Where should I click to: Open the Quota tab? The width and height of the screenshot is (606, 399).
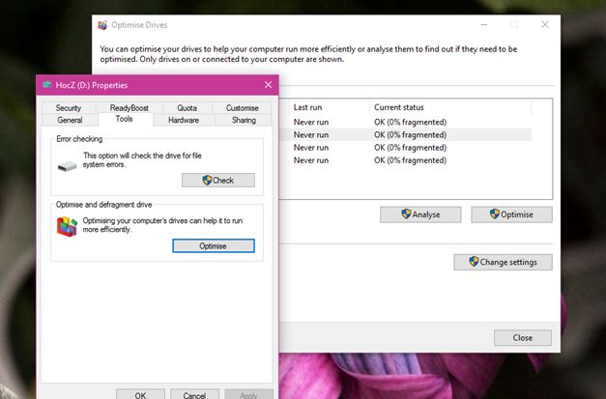point(188,108)
